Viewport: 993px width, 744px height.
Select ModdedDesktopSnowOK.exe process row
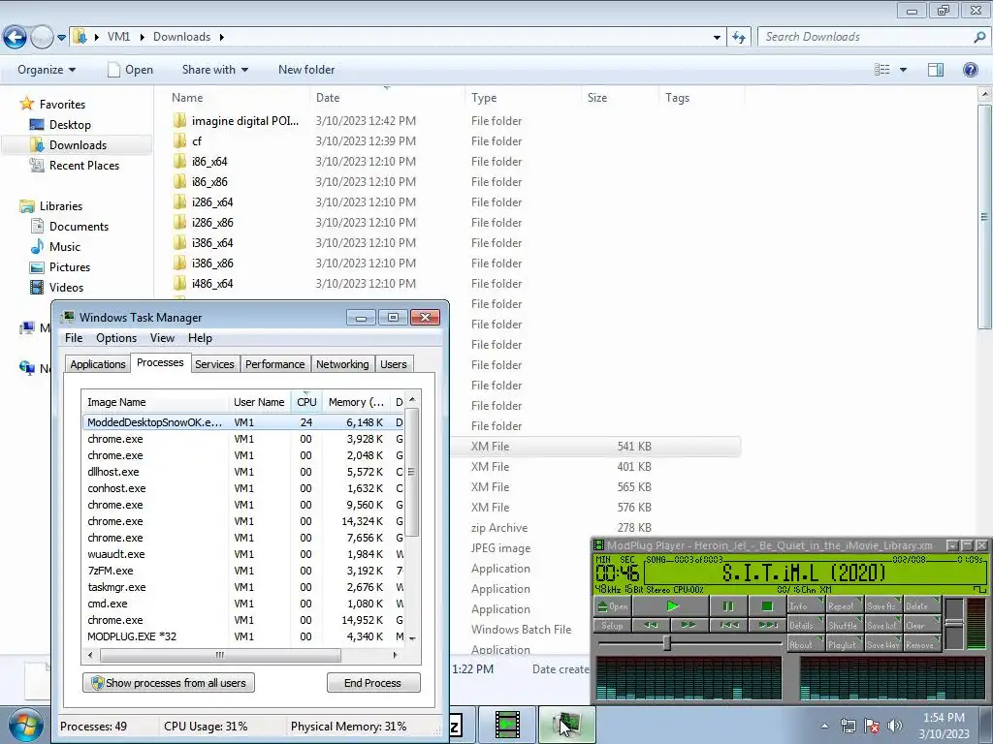243,422
